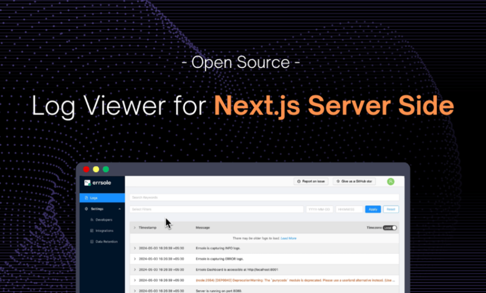This screenshot has width=486, height=293.
Task: Open the green user avatar menu
Action: click(x=391, y=181)
